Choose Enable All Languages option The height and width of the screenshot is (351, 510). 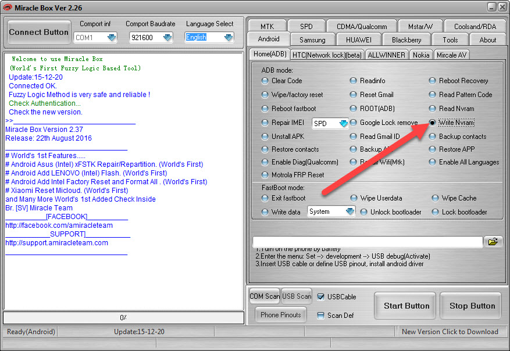point(432,162)
